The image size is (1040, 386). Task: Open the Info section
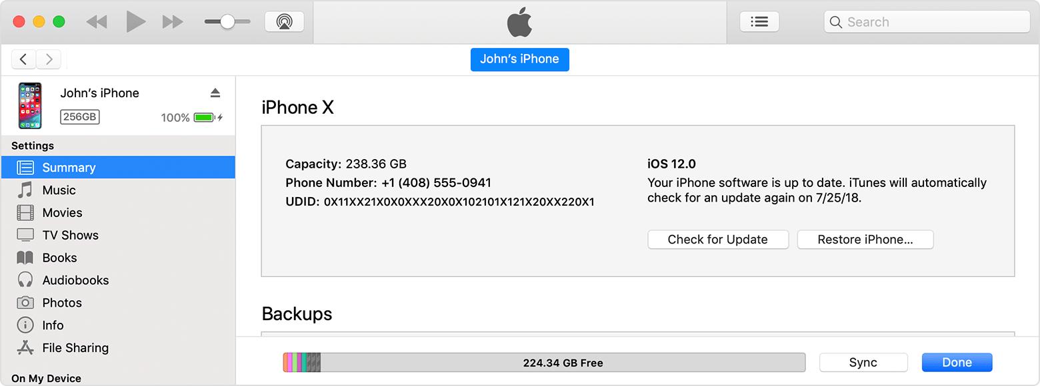click(53, 325)
